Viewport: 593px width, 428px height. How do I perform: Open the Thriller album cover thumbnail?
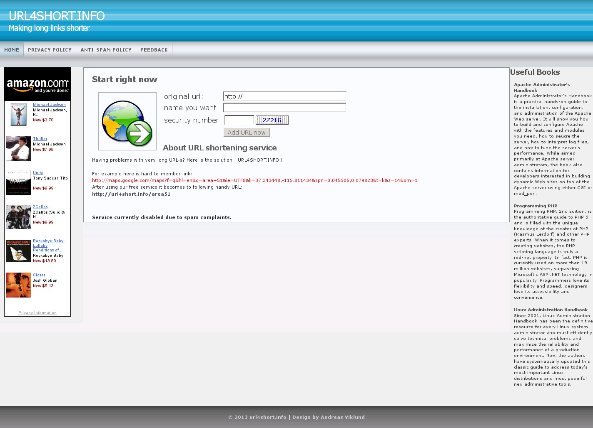(18, 148)
